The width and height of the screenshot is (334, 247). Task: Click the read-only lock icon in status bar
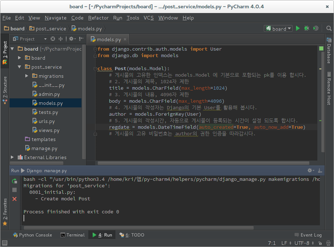tap(320, 243)
